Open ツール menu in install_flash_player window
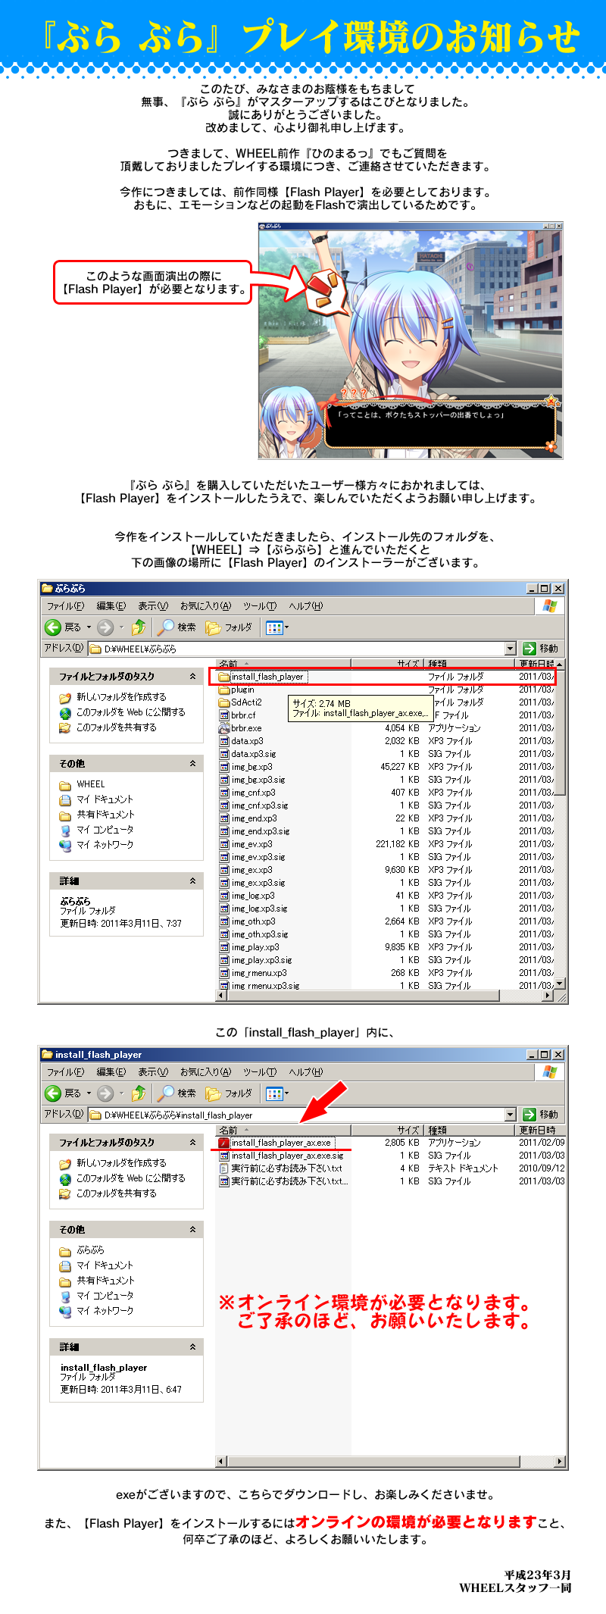606x1614 pixels. (260, 1071)
